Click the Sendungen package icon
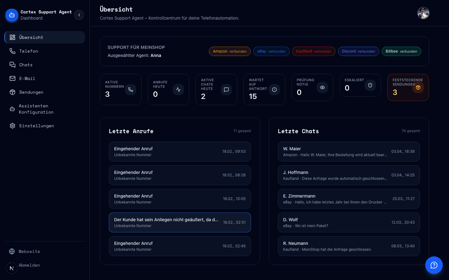This screenshot has height=280, width=449. pyautogui.click(x=12, y=92)
